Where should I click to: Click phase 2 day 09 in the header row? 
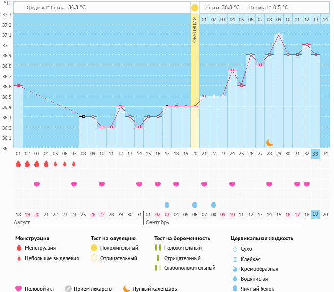coord(279,19)
